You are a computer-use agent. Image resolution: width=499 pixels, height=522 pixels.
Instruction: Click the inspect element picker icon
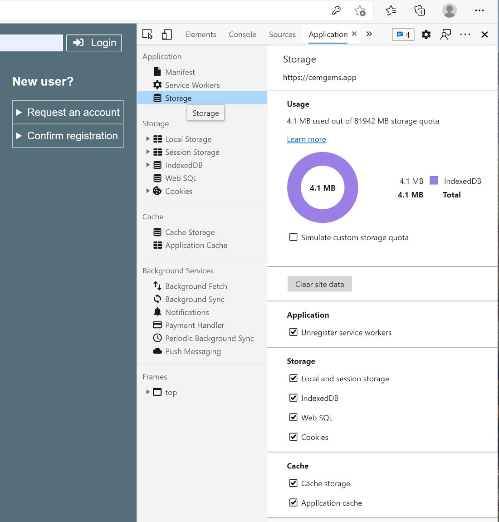tap(147, 34)
